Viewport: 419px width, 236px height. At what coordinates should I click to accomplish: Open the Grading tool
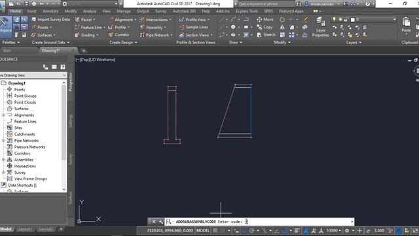86,35
